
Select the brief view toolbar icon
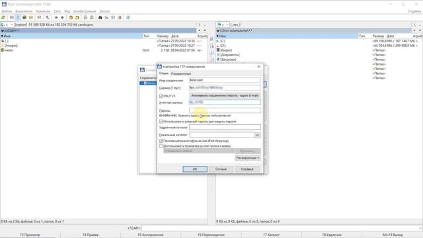coord(12,18)
